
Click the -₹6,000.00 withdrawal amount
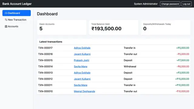point(183,67)
